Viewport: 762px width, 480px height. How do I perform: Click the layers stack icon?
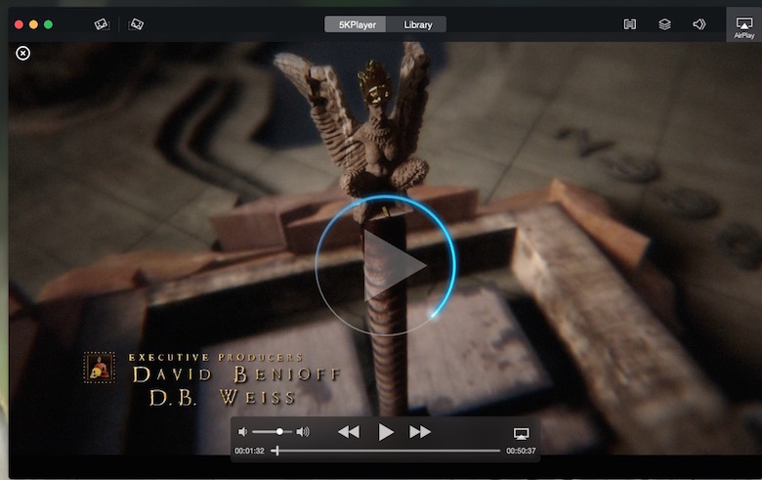(x=664, y=24)
